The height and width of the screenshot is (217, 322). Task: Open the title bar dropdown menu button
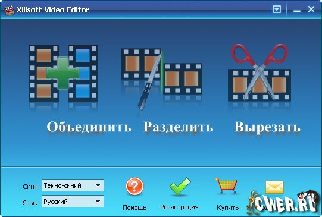(x=277, y=10)
